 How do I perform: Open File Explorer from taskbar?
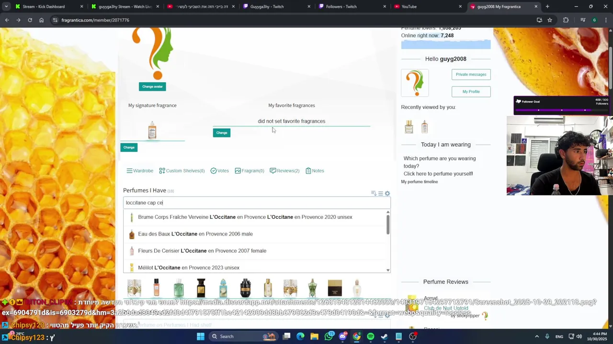(x=314, y=336)
